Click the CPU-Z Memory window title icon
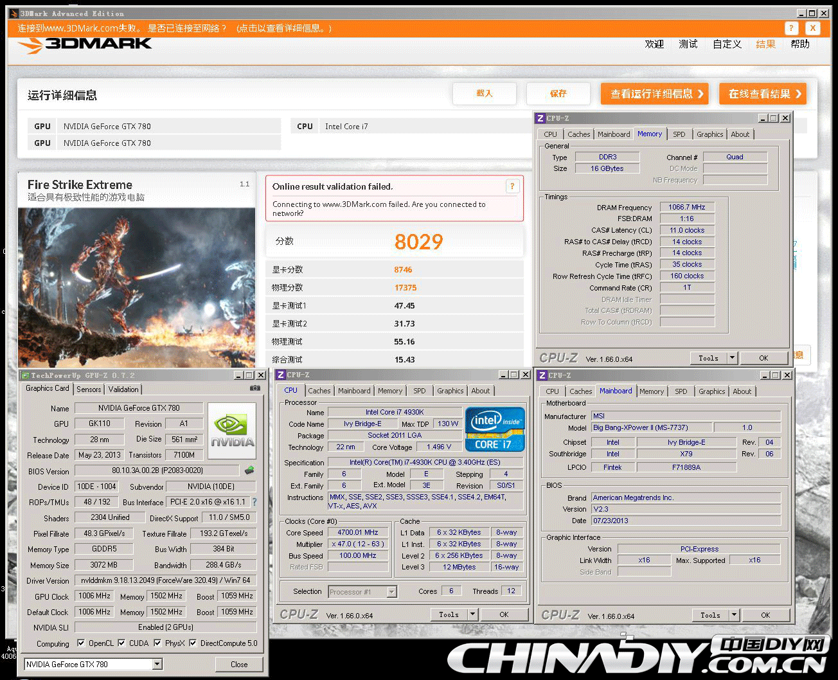This screenshot has height=680, width=838. click(x=541, y=118)
